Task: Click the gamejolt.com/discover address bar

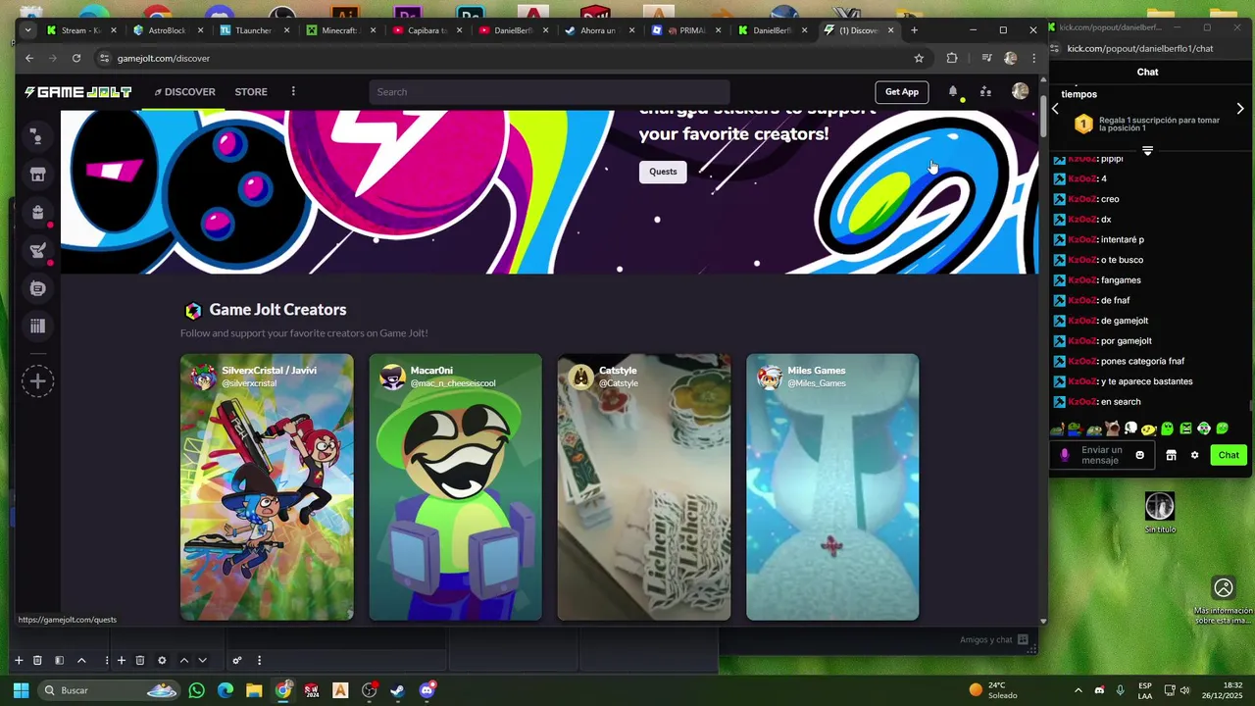Action: [x=510, y=58]
